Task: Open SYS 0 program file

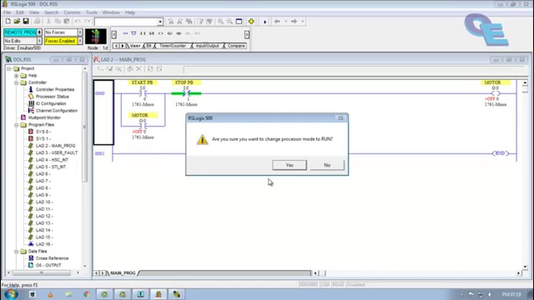Action: pyautogui.click(x=43, y=132)
